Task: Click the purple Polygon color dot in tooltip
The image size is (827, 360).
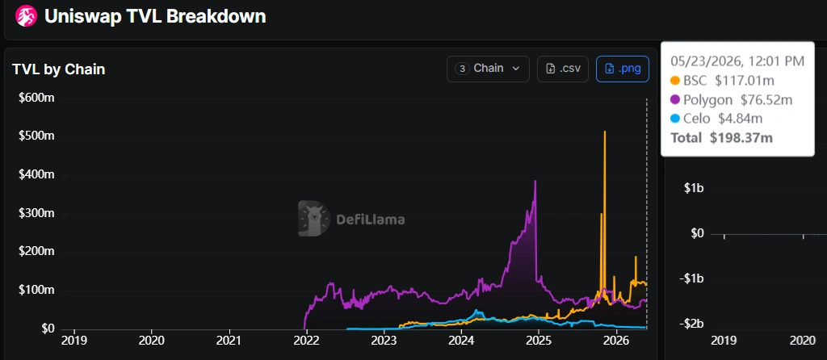Action: tap(675, 99)
